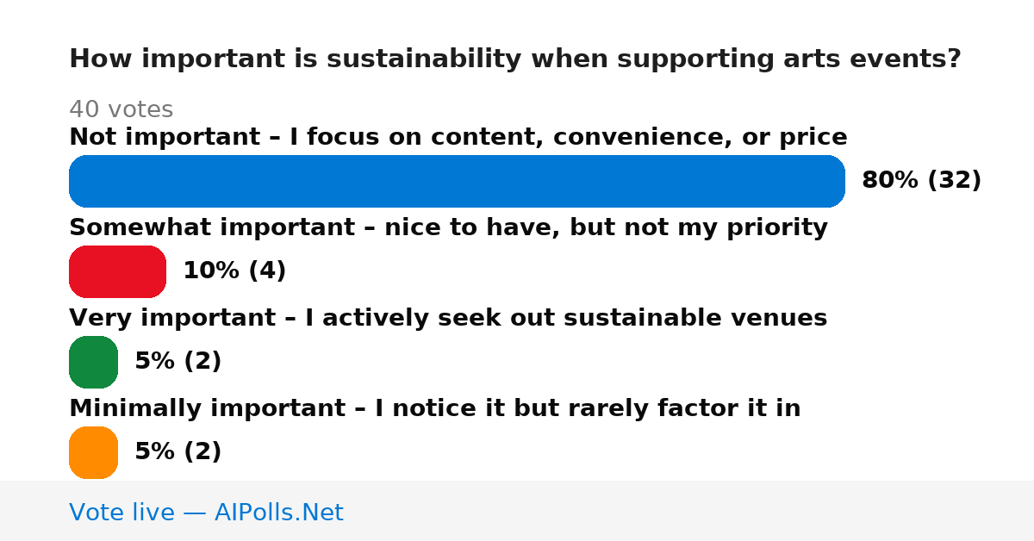The image size is (1034, 541).
Task: Click the red 10% result bar
Action: click(117, 271)
